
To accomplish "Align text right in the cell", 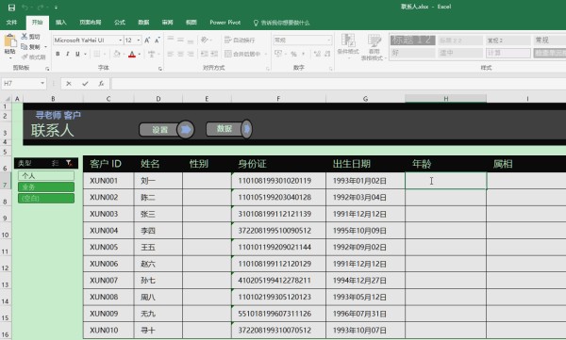I will (191, 54).
